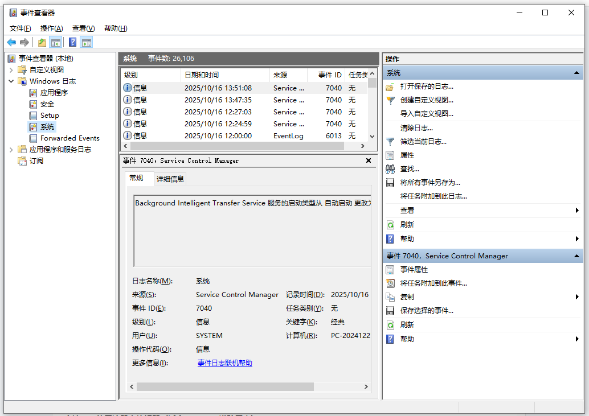The height and width of the screenshot is (416, 589).
Task: Toggle the console tree pane toolbar button
Action: coord(56,42)
